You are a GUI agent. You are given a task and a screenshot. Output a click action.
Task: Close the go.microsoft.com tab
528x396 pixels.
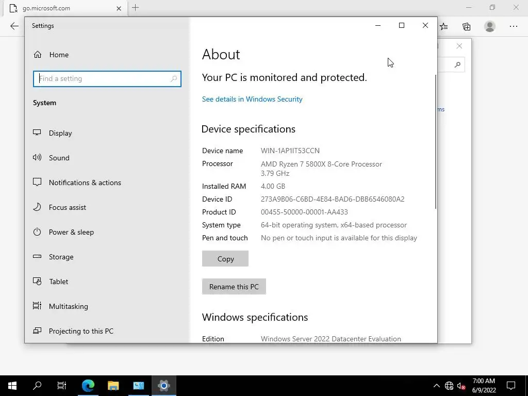(119, 8)
